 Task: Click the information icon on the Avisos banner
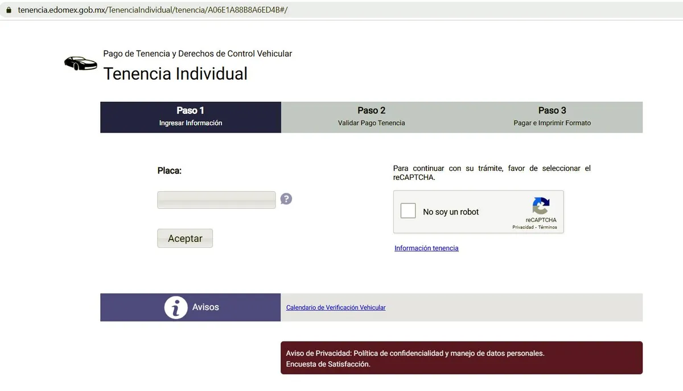175,307
